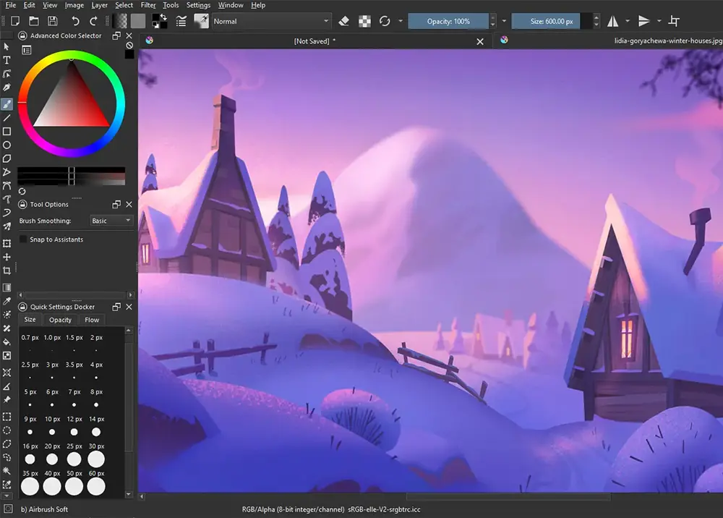723x518 pixels.
Task: Undo the last action
Action: pos(75,21)
